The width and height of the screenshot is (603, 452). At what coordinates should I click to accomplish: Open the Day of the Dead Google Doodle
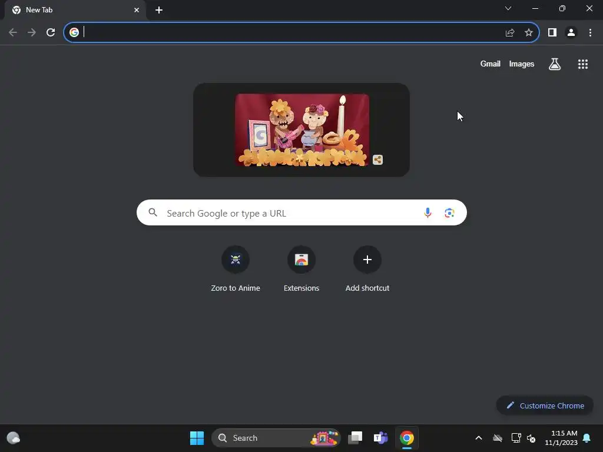(302, 130)
